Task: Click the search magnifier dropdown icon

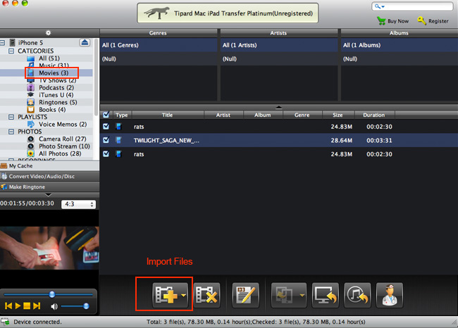Action: (x=380, y=6)
